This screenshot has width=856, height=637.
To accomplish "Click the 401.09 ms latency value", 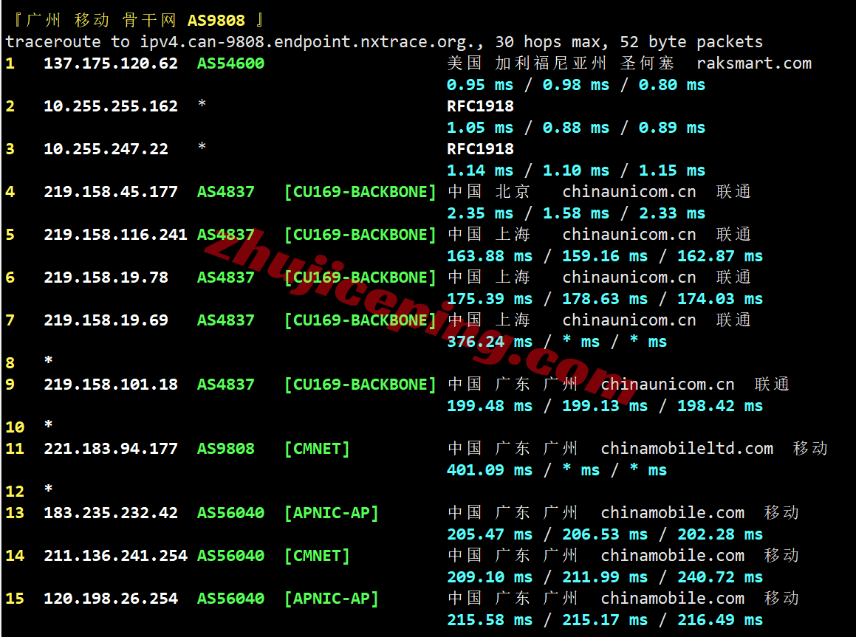I will (x=489, y=470).
